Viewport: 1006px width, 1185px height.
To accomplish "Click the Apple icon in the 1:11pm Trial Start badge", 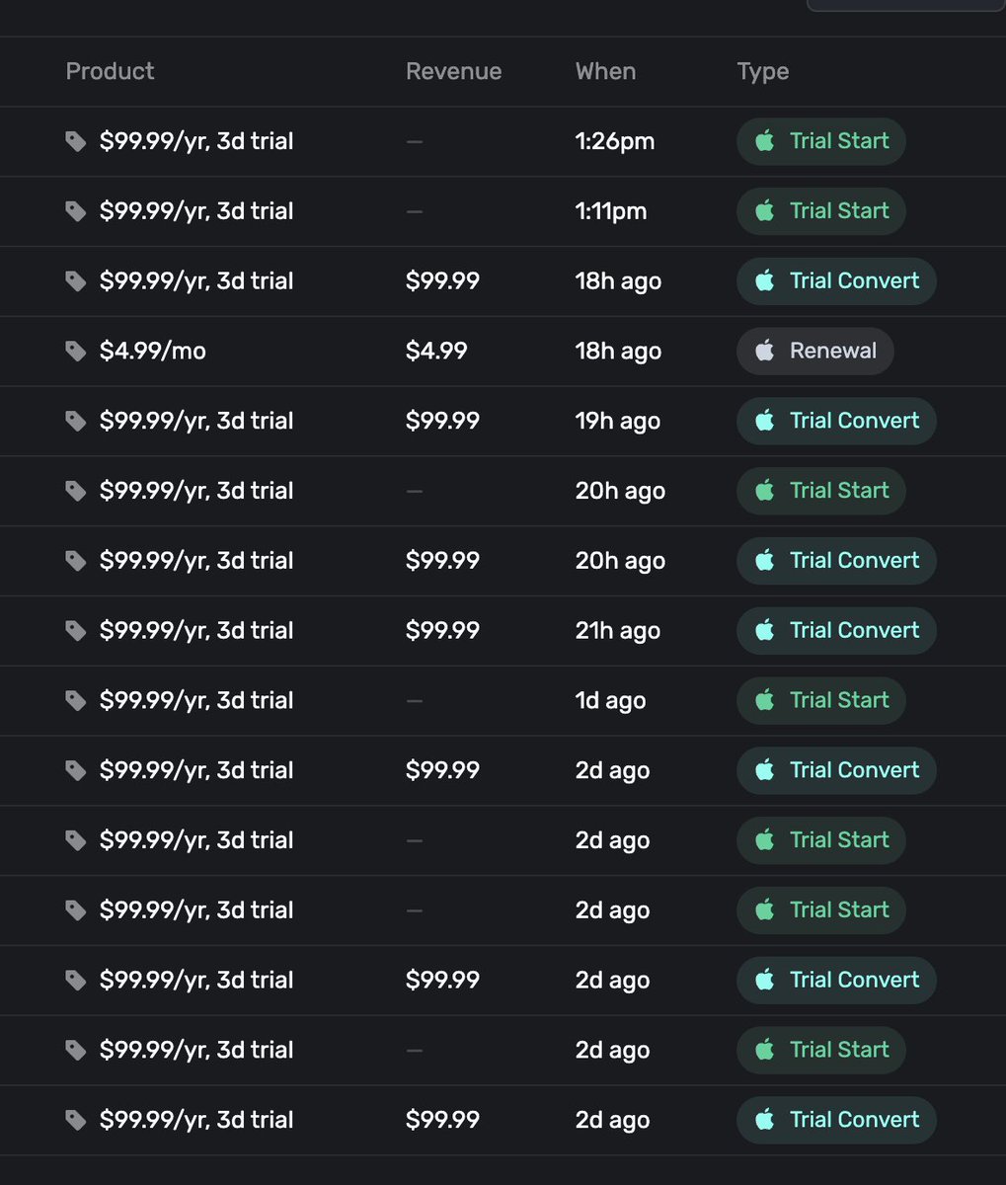I will (764, 210).
